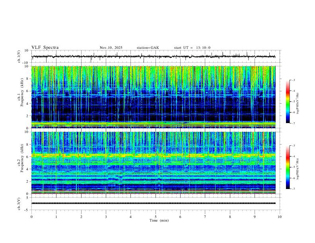Click the upper PSD color scale bar
Screen dimensions: 315x243
(288, 102)
